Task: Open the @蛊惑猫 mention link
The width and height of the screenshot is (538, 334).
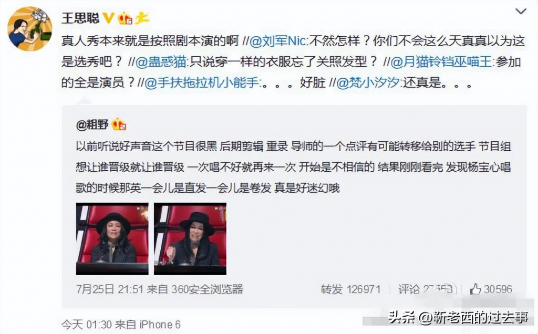Action: click(161, 62)
